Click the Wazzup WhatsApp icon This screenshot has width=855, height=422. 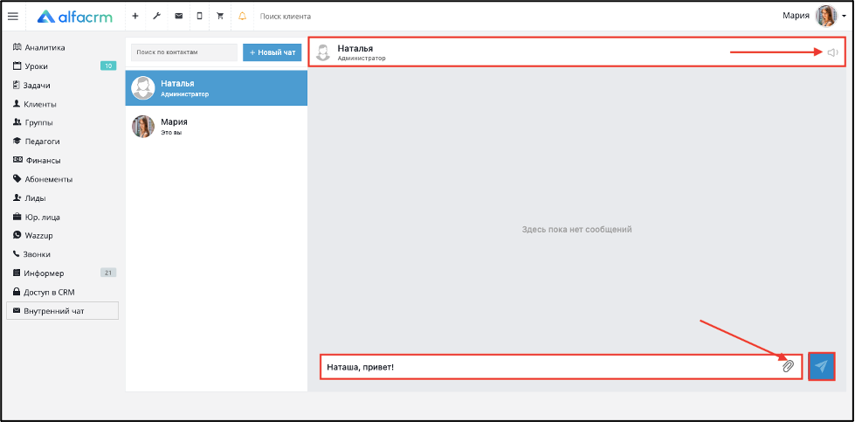coord(17,236)
